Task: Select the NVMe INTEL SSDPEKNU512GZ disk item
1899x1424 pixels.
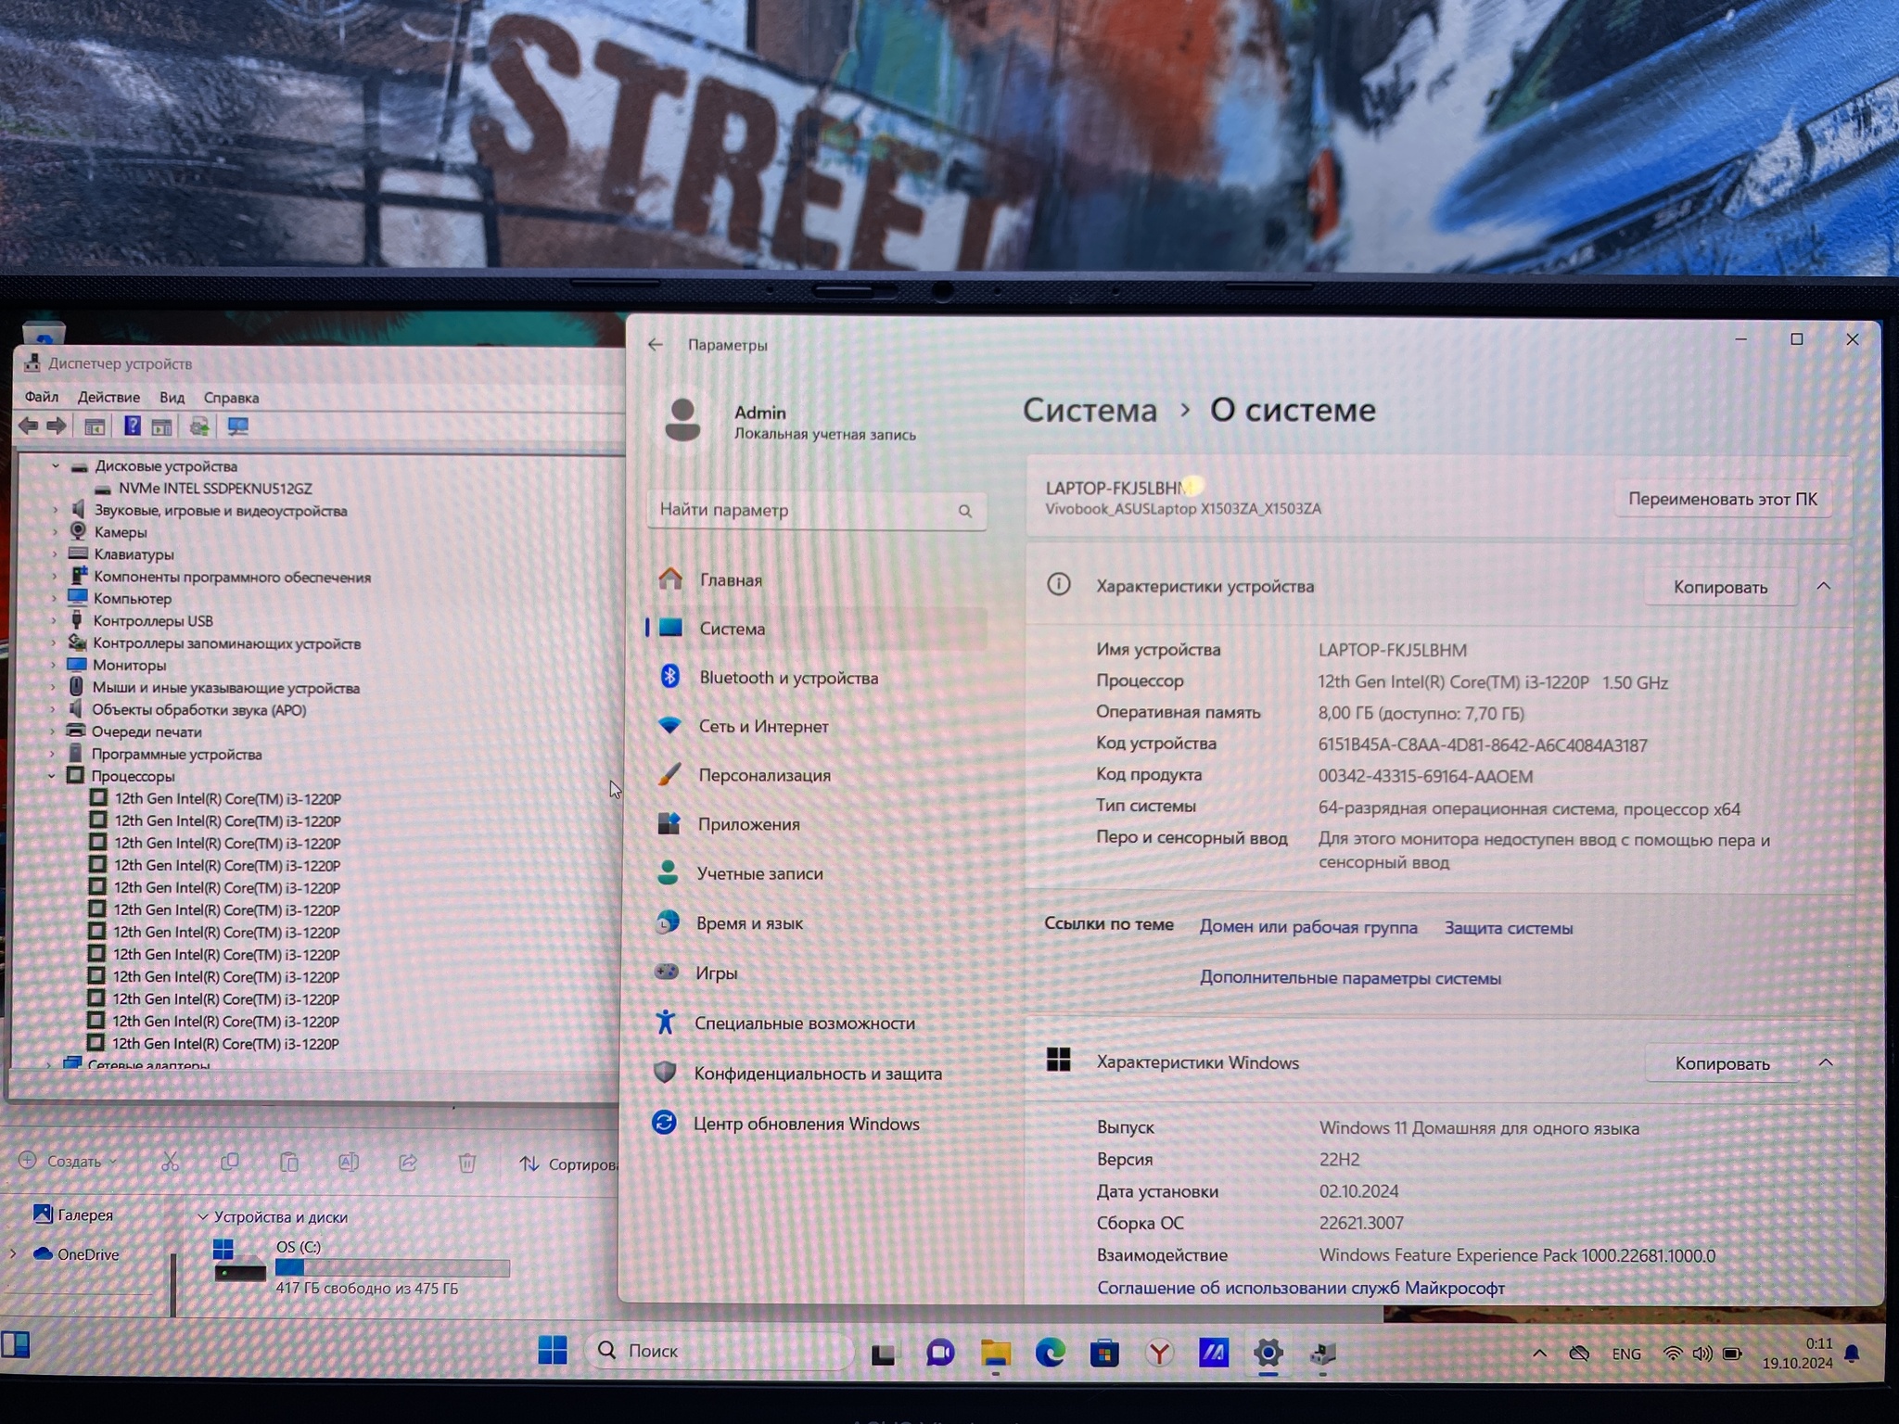Action: point(215,489)
